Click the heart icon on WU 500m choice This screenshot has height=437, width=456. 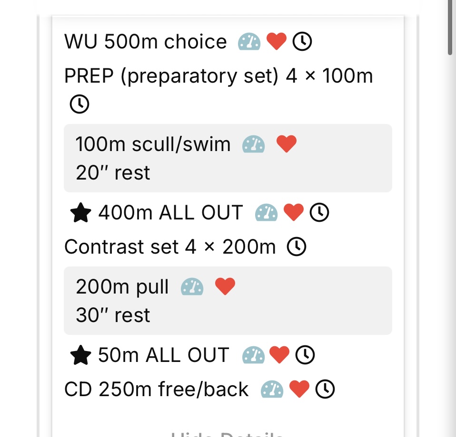tap(276, 42)
